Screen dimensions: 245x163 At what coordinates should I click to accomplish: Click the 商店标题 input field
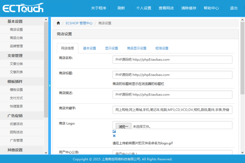pos(172,75)
